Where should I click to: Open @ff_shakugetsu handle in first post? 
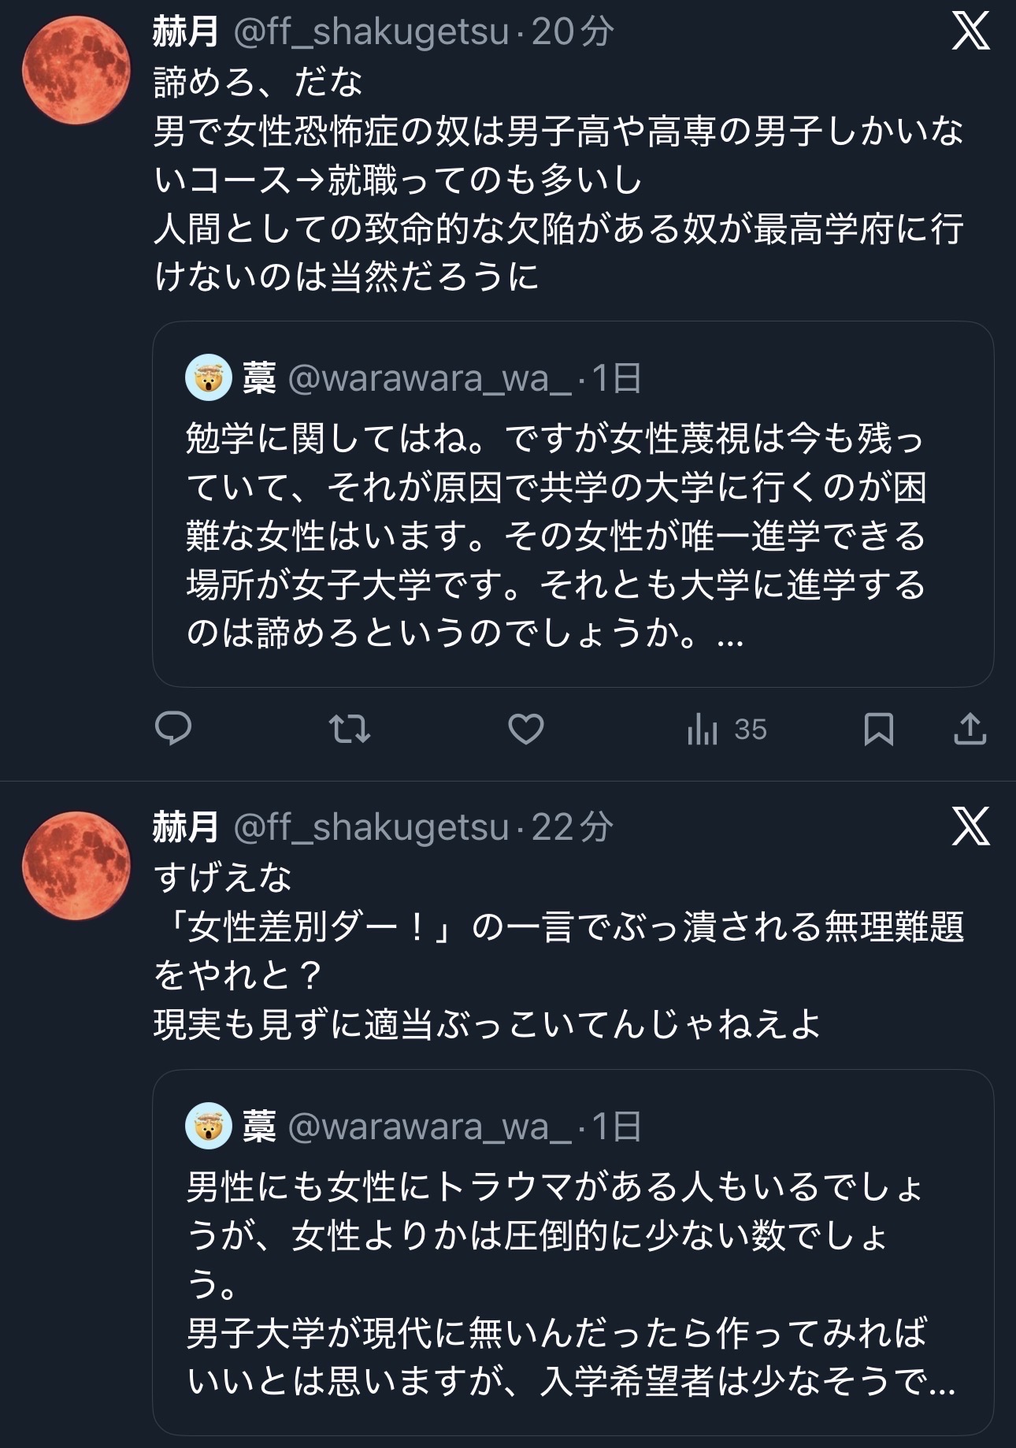tap(371, 32)
